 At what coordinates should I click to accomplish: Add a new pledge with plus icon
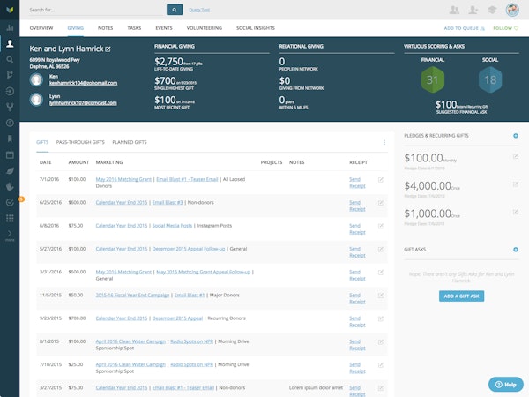pyautogui.click(x=516, y=136)
